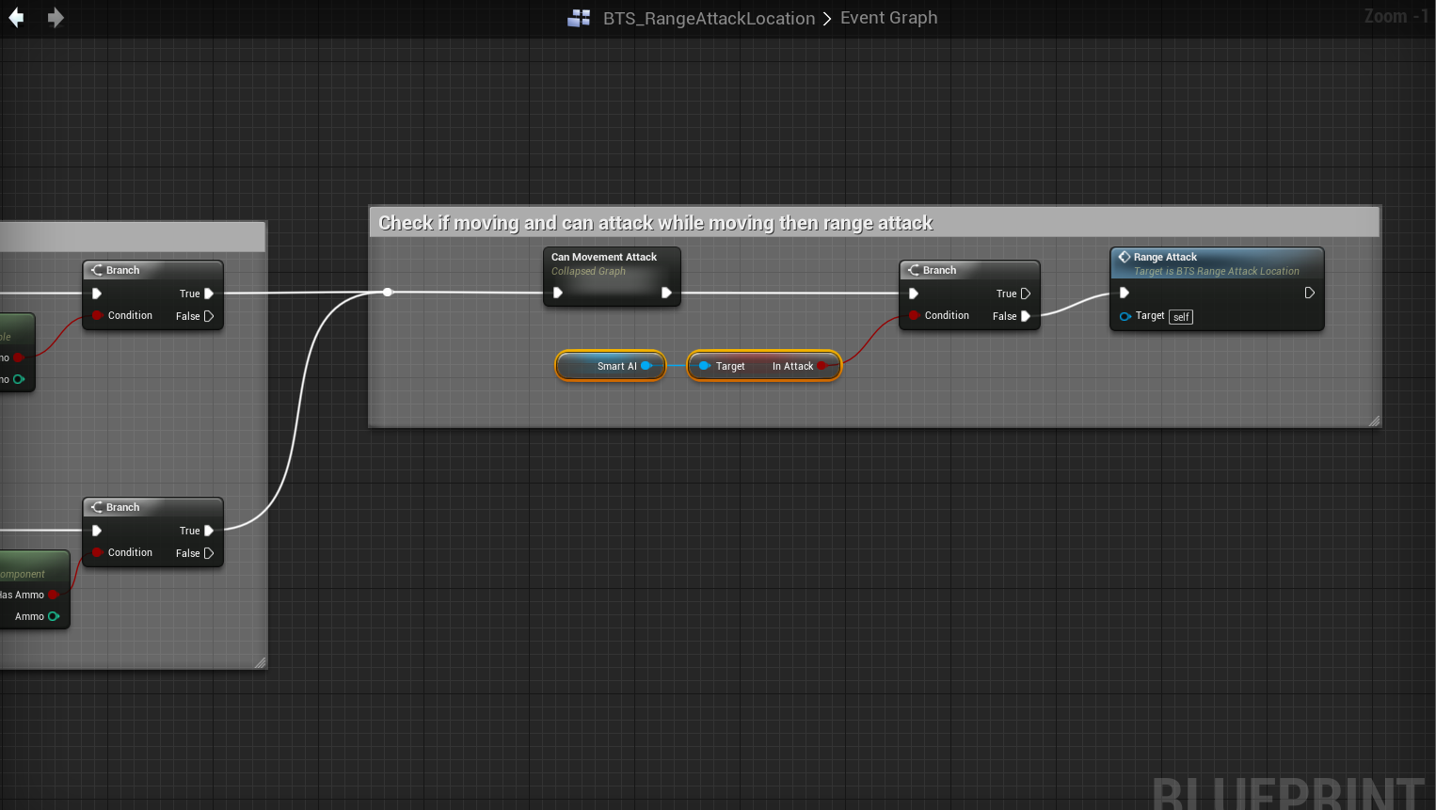Viewport: 1436px width, 810px height.
Task: Click the Event Graph breadcrumb label
Action: tap(888, 18)
